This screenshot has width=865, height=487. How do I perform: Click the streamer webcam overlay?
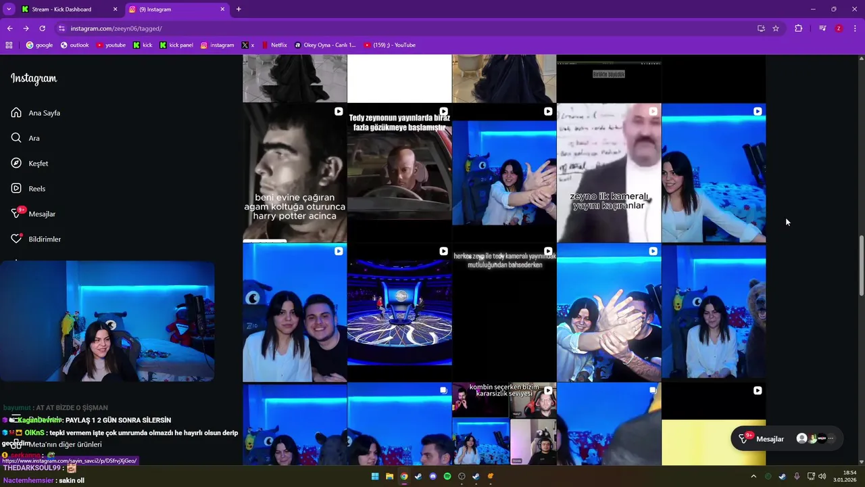(107, 321)
